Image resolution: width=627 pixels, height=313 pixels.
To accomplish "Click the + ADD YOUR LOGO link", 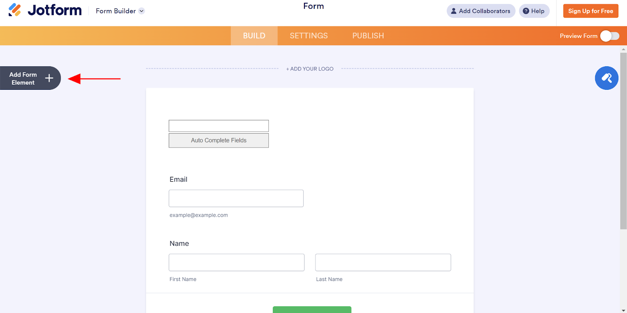I will point(310,69).
